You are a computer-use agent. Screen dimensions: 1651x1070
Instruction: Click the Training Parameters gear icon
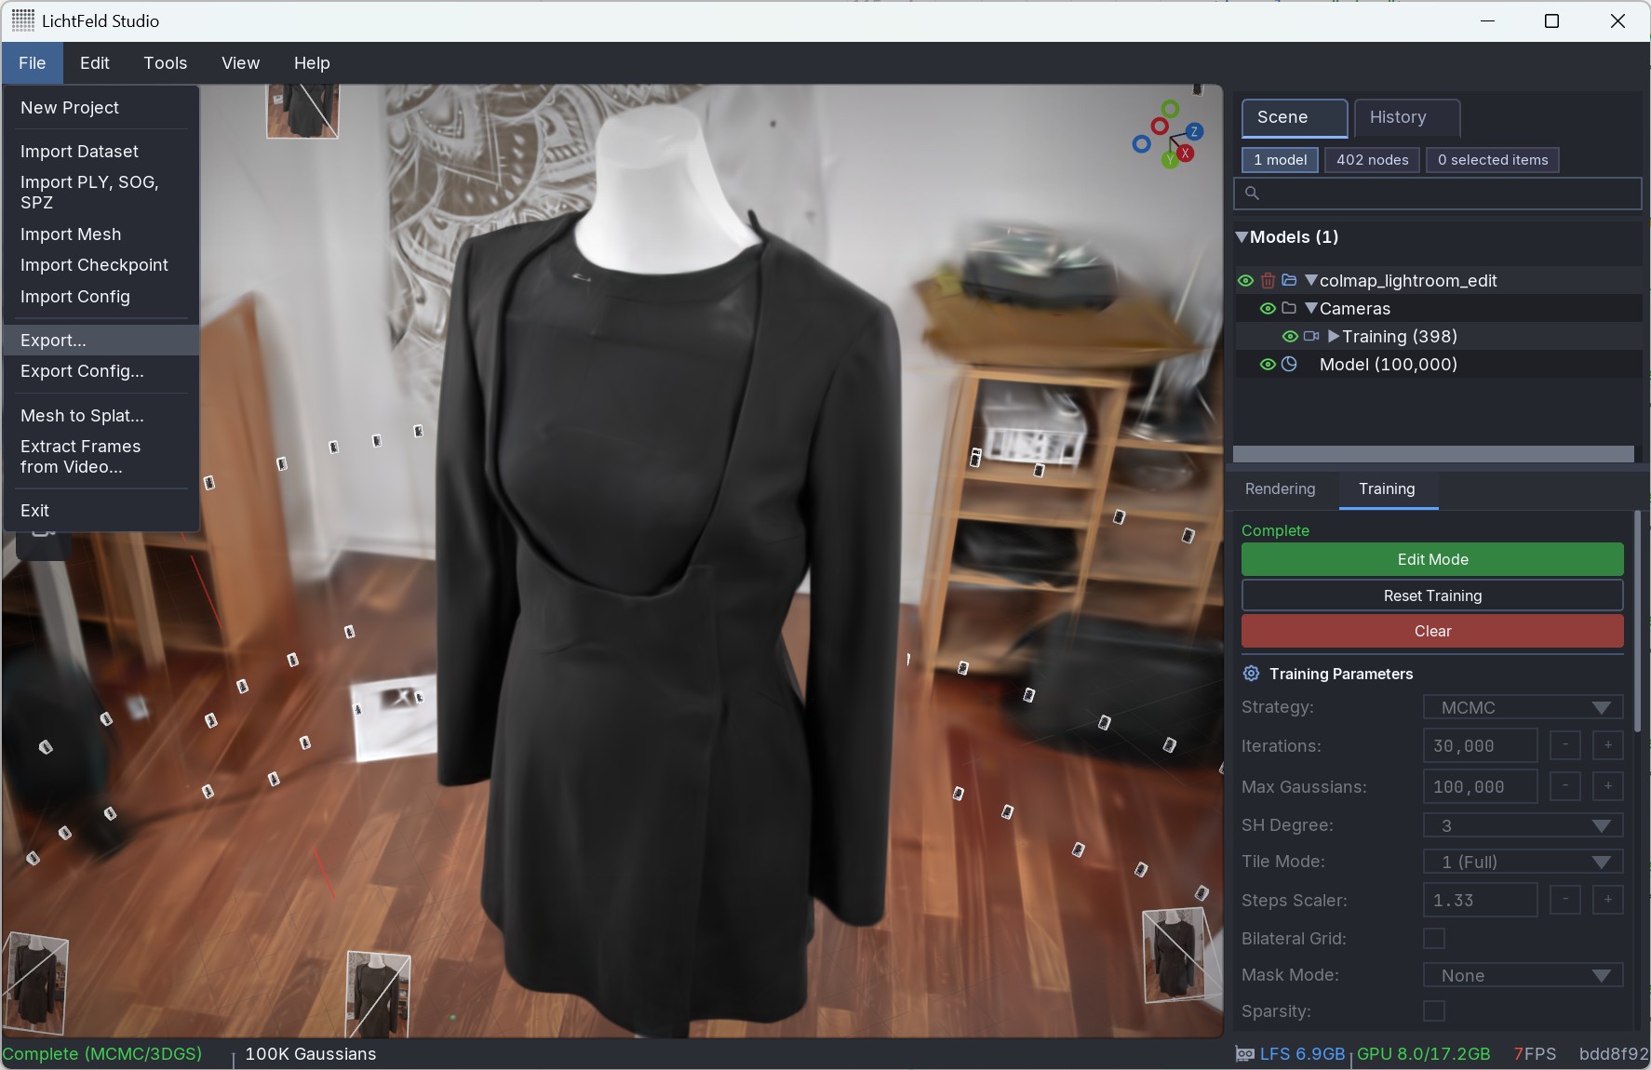[x=1252, y=674]
